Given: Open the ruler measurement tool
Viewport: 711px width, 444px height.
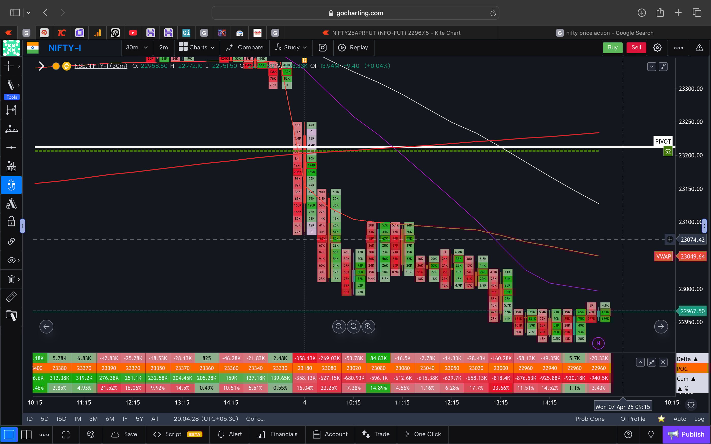Looking at the screenshot, I should (x=11, y=297).
